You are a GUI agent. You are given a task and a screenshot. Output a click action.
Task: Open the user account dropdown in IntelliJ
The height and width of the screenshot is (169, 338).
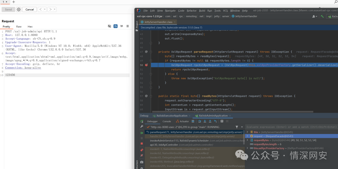[315, 16]
